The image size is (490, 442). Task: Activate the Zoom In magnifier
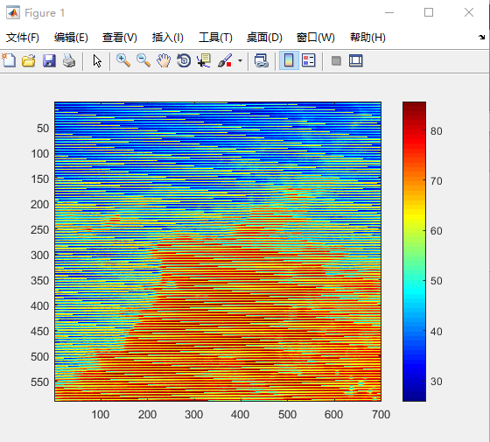point(123,60)
